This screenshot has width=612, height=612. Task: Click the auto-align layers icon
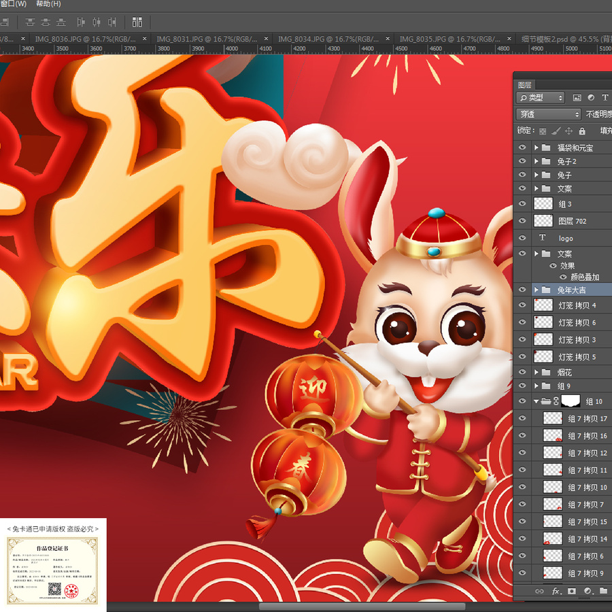(x=137, y=22)
